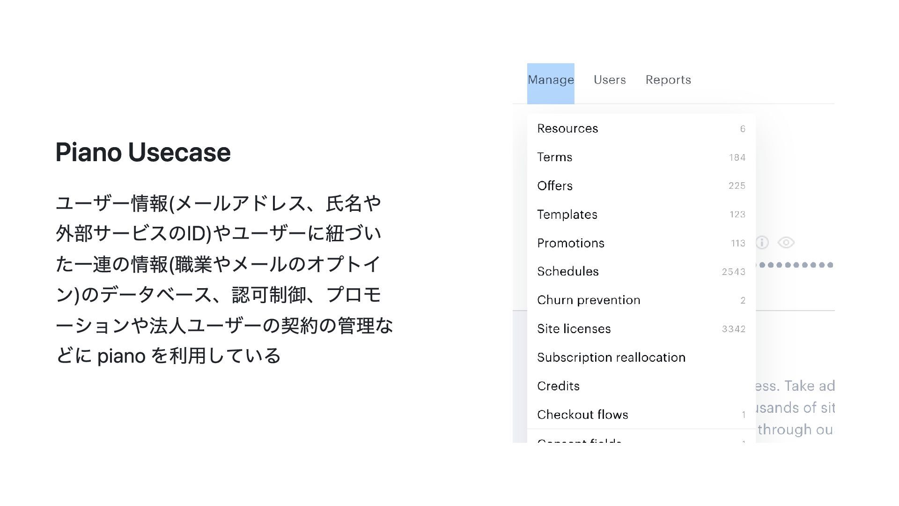The image size is (899, 506).
Task: Switch to the Users tab
Action: (x=610, y=80)
